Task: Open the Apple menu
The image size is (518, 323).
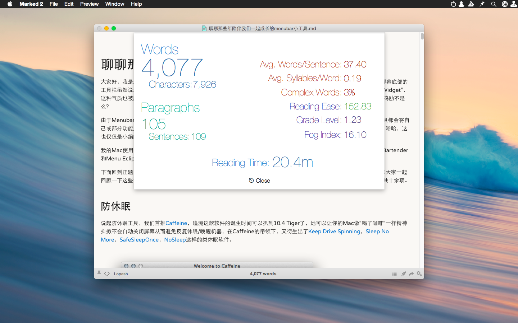Action: [10, 4]
